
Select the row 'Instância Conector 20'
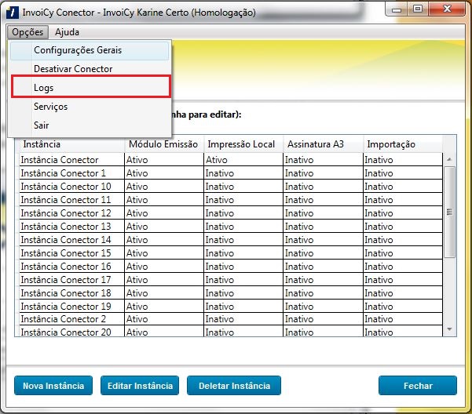[231, 331]
